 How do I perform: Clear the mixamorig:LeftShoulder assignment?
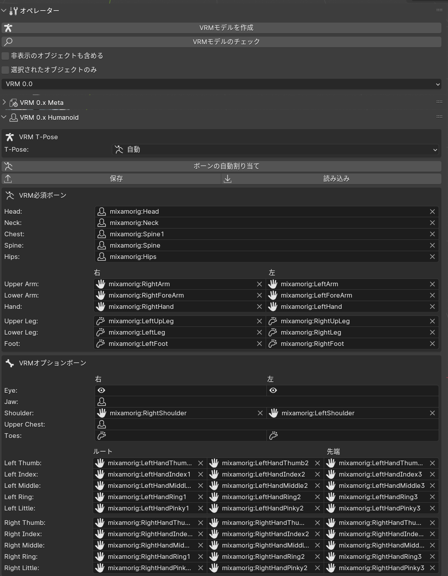(x=432, y=413)
